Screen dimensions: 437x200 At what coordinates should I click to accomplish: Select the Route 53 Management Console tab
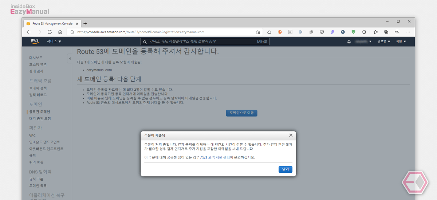pos(52,23)
